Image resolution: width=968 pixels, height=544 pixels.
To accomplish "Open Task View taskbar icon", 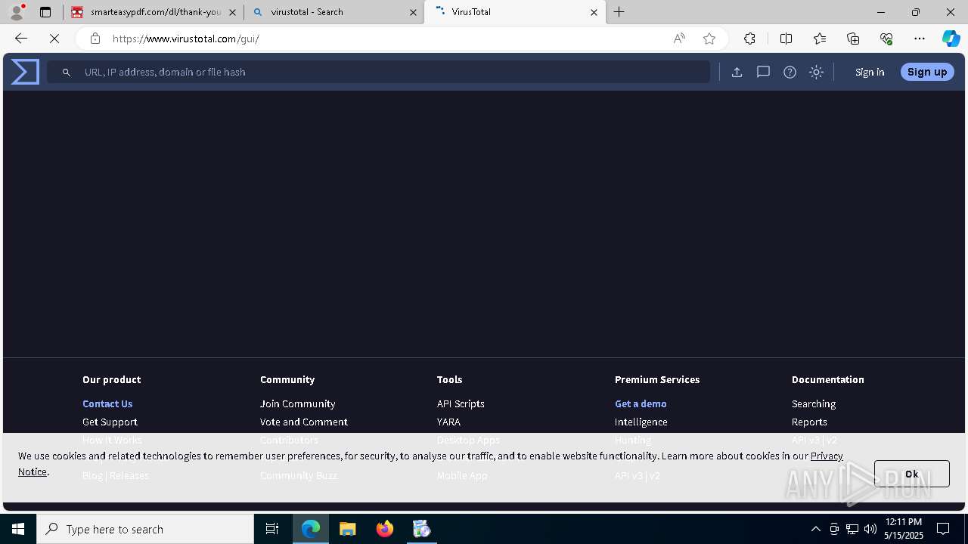I will click(272, 529).
